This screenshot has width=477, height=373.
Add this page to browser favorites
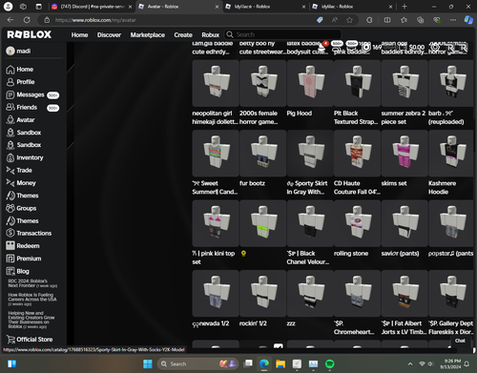(x=349, y=20)
